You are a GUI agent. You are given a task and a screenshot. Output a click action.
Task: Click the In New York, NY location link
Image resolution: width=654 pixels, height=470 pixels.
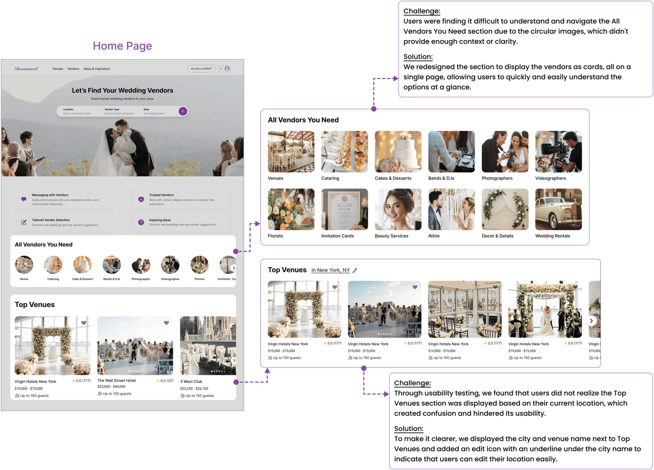(331, 270)
